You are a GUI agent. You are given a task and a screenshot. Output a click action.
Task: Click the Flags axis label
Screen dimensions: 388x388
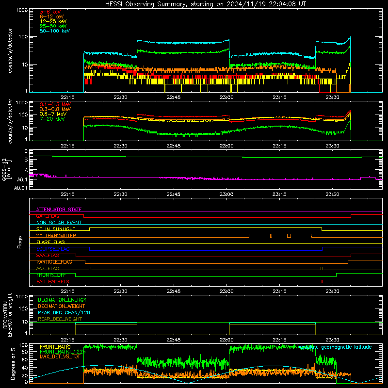[19, 242]
